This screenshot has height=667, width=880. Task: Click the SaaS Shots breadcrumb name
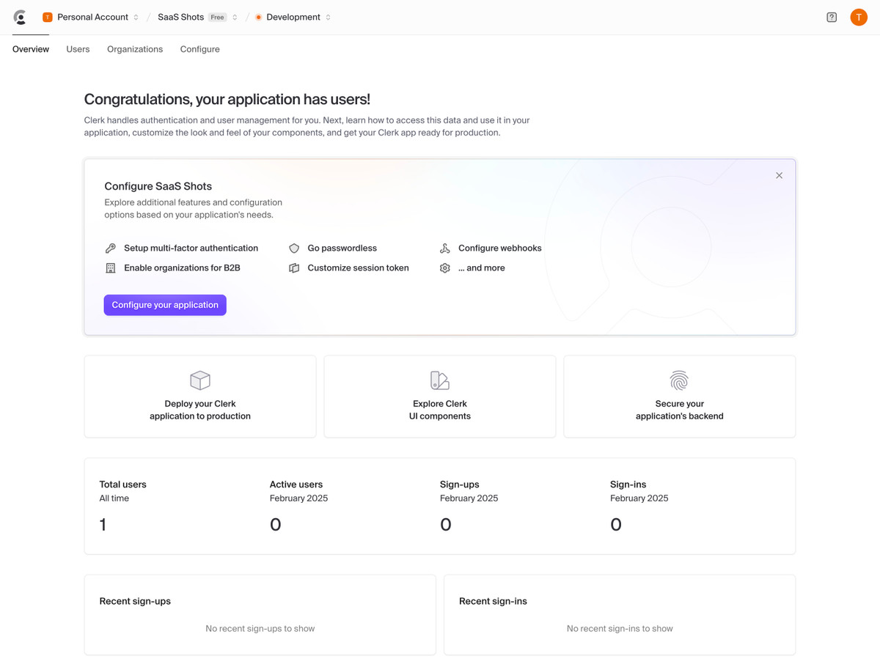(181, 17)
